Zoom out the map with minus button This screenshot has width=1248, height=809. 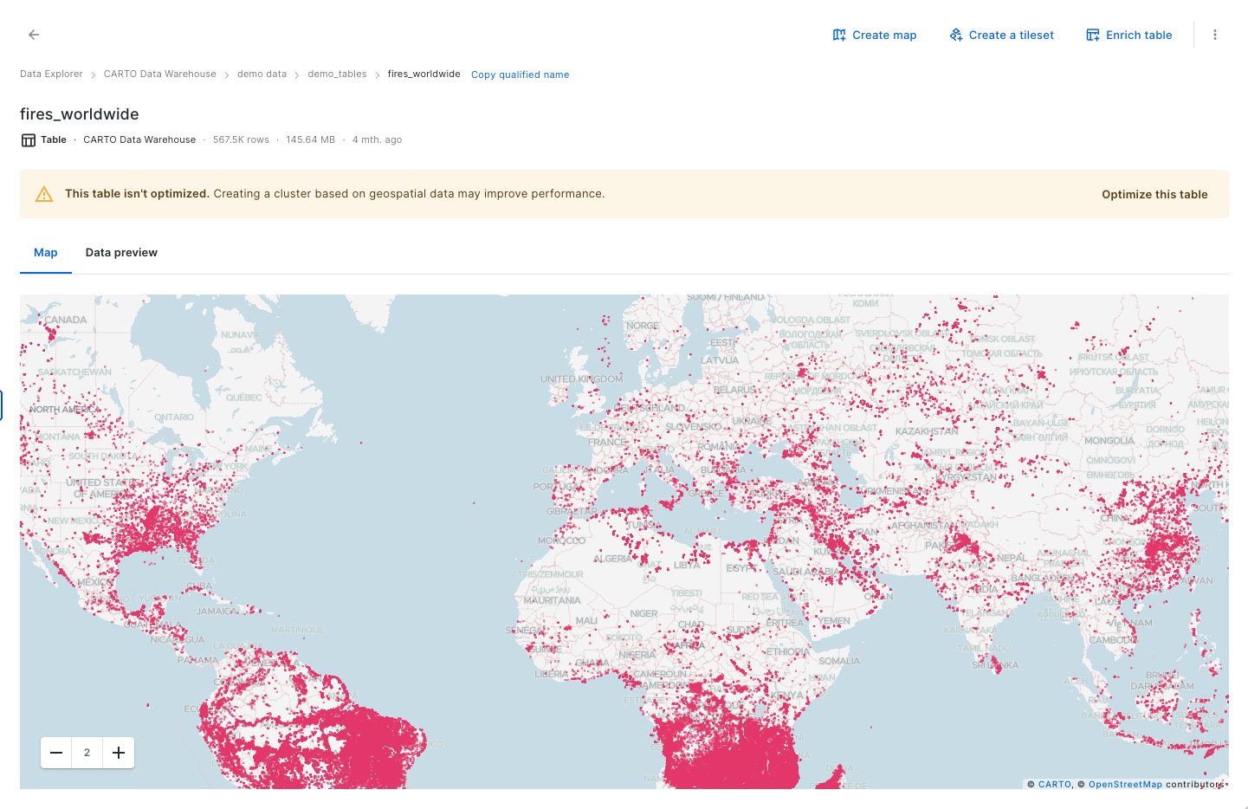pos(56,753)
